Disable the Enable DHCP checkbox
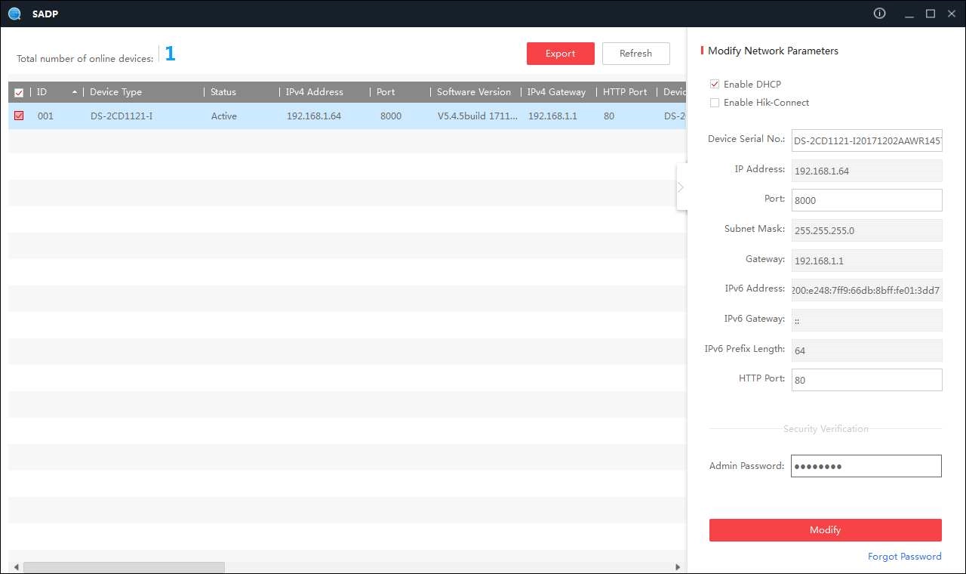 pos(715,85)
